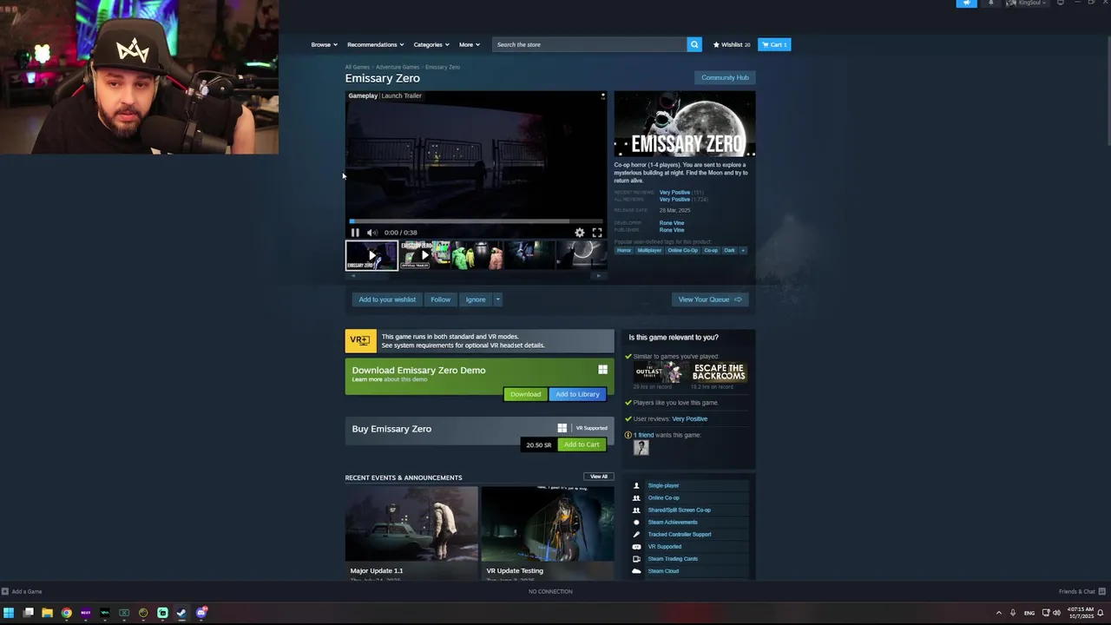Click the media strip right scroll arrow
This screenshot has width=1111, height=625.
pos(599,276)
